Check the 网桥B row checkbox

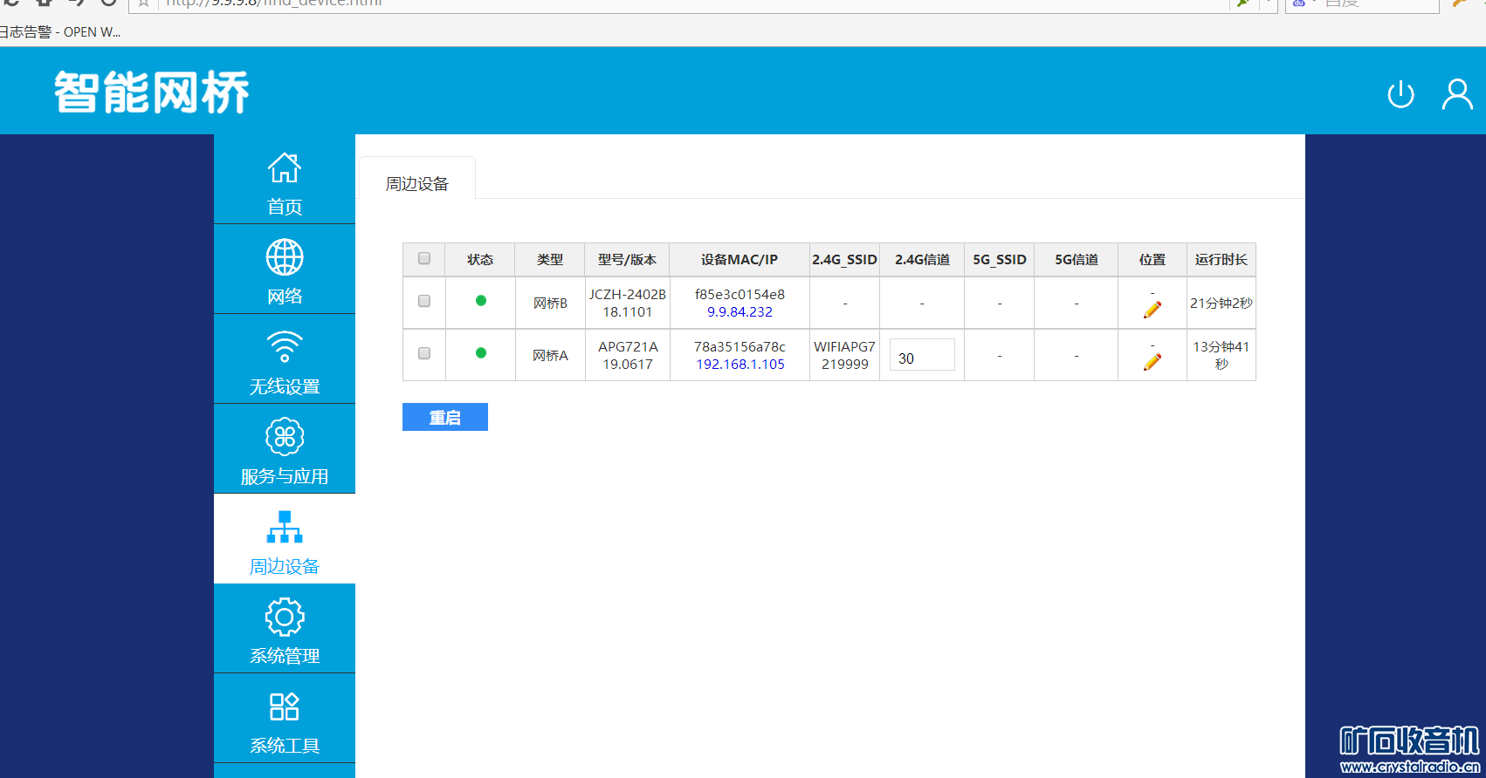coord(424,301)
